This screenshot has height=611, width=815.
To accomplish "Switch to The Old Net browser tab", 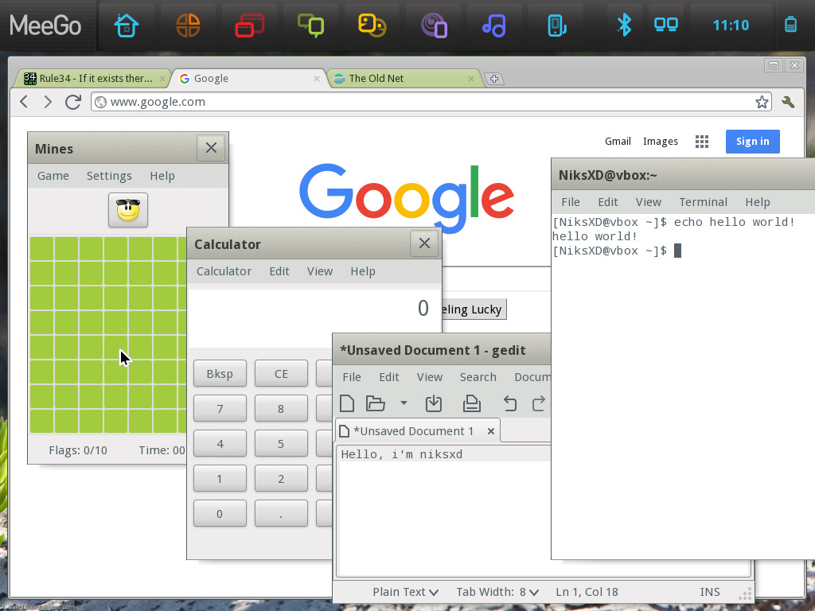I will 404,79.
